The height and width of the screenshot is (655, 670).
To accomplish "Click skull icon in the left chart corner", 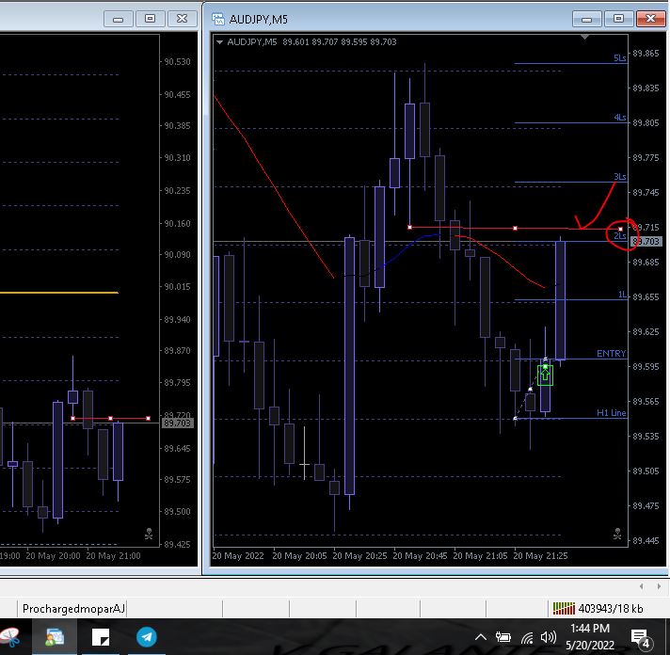I will click(x=149, y=535).
